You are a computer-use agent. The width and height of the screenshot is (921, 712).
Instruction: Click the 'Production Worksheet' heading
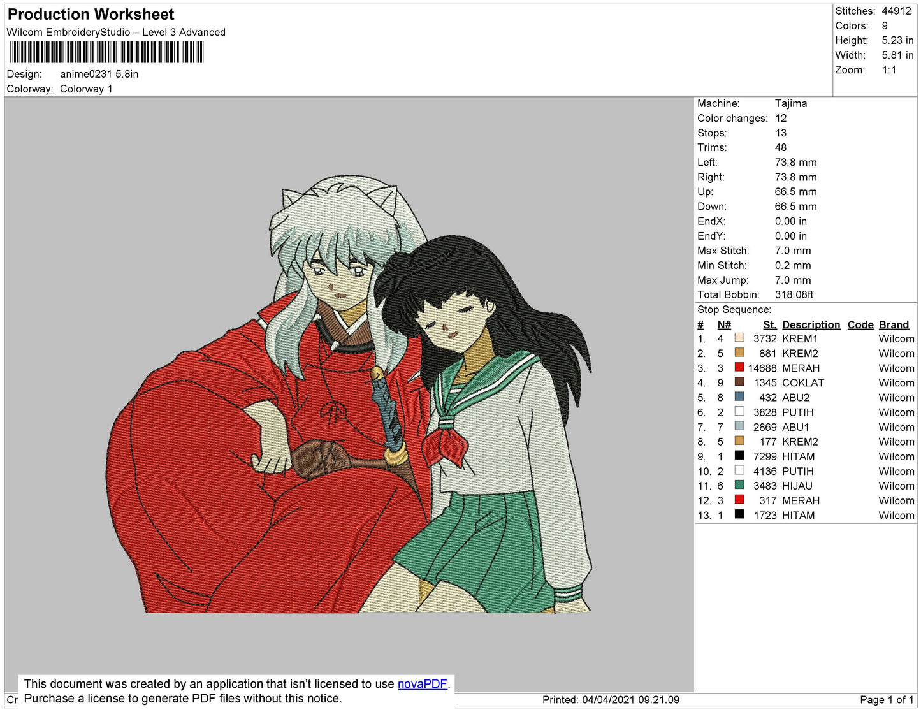(91, 15)
